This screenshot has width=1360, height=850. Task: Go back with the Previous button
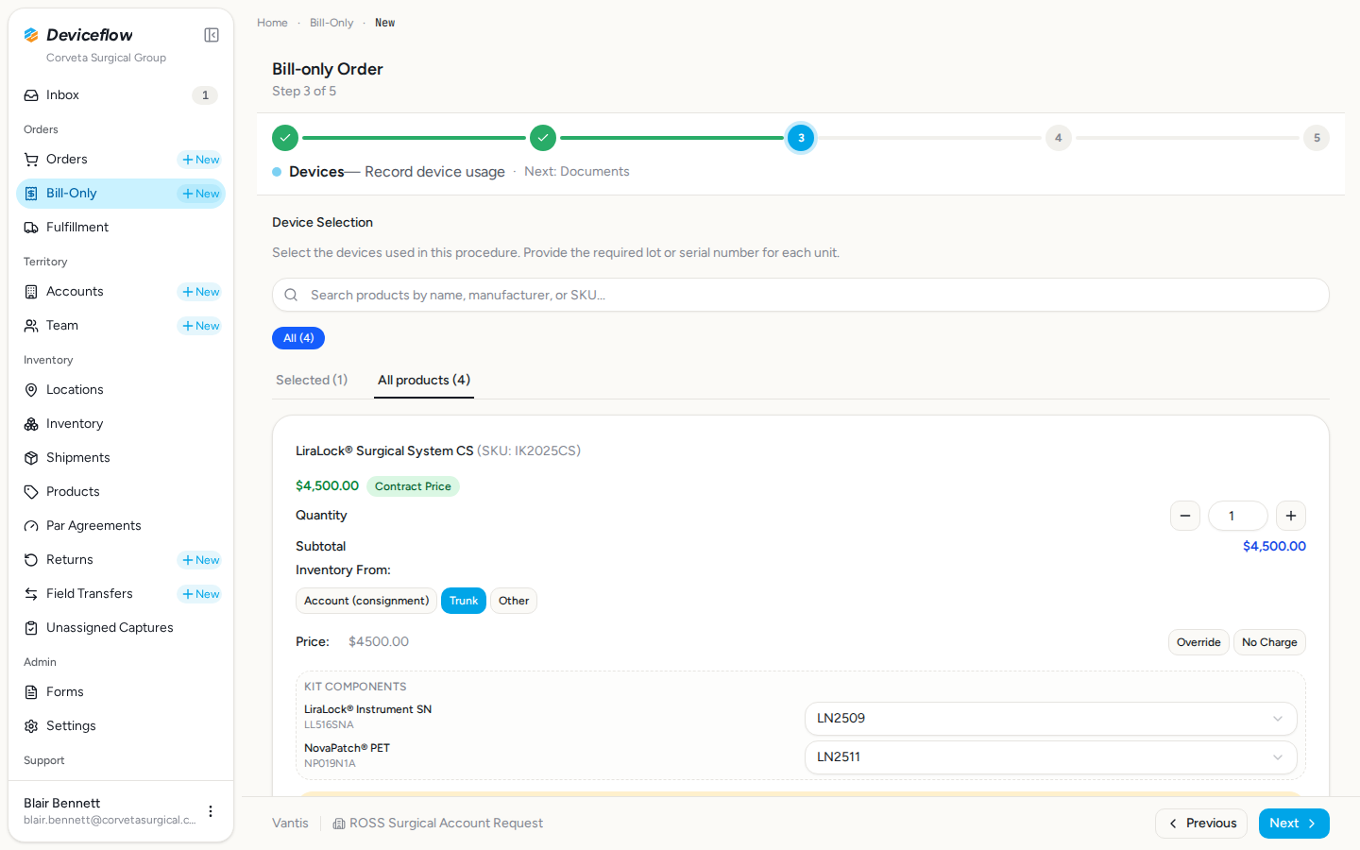pos(1201,824)
